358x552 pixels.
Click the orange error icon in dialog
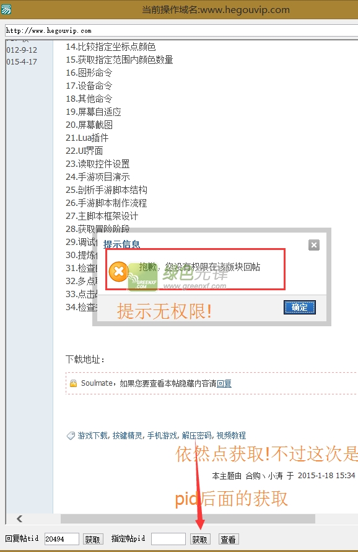pyautogui.click(x=118, y=272)
